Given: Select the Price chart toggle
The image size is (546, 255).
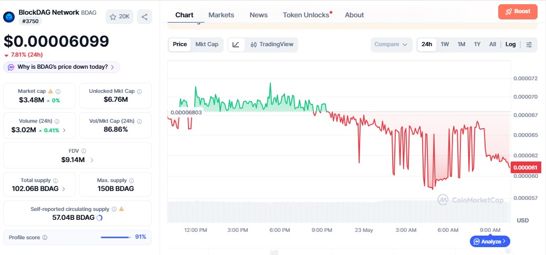Looking at the screenshot, I should pyautogui.click(x=180, y=45).
